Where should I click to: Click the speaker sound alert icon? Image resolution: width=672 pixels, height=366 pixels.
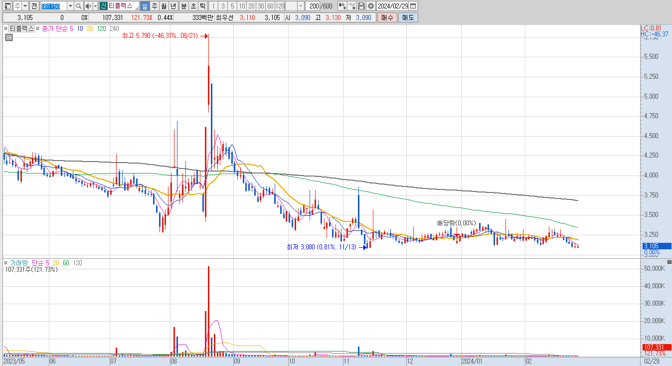[88, 6]
